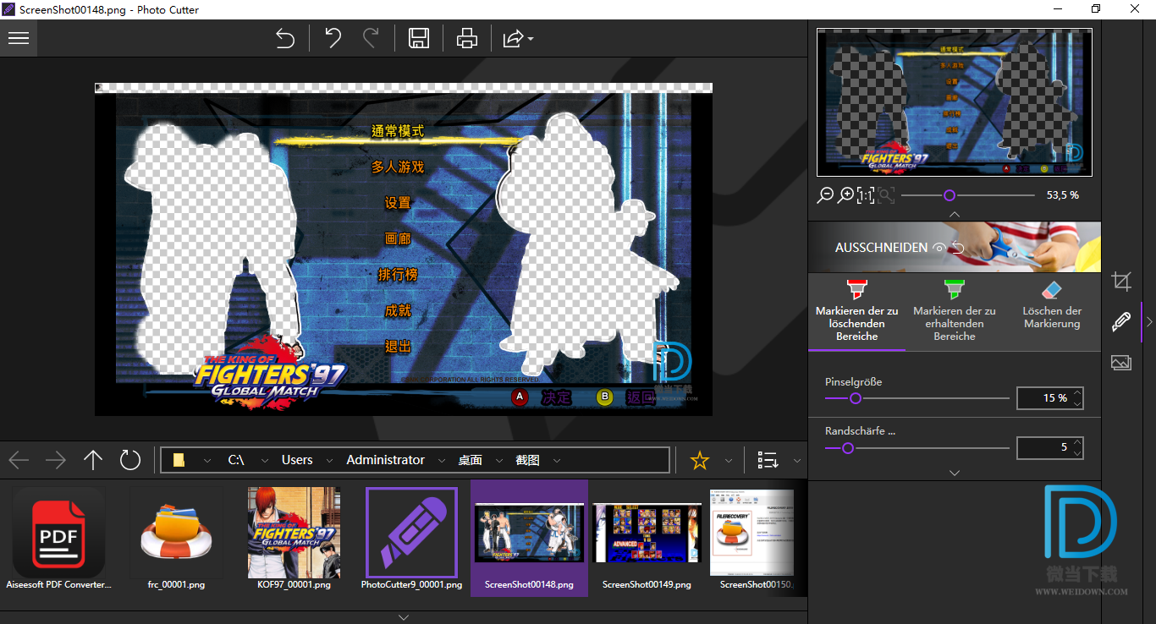The image size is (1156, 624).
Task: Select Markieren der zu erhaltenden Bereiche
Action: (955, 312)
